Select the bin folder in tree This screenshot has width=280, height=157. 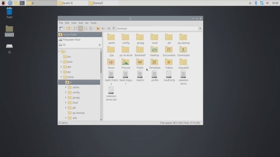pos(67,57)
